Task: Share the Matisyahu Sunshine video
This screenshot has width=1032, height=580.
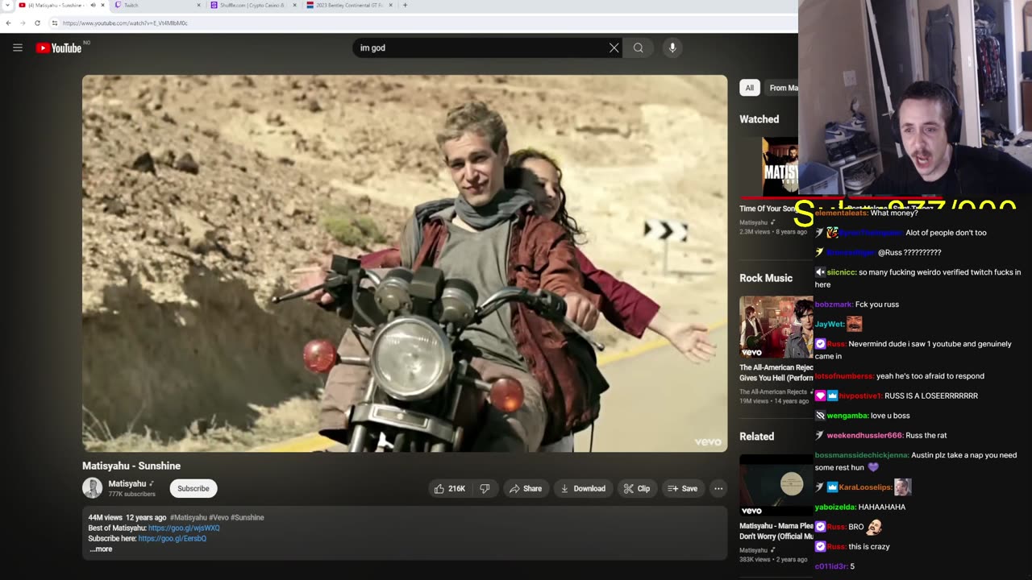Action: [525, 488]
